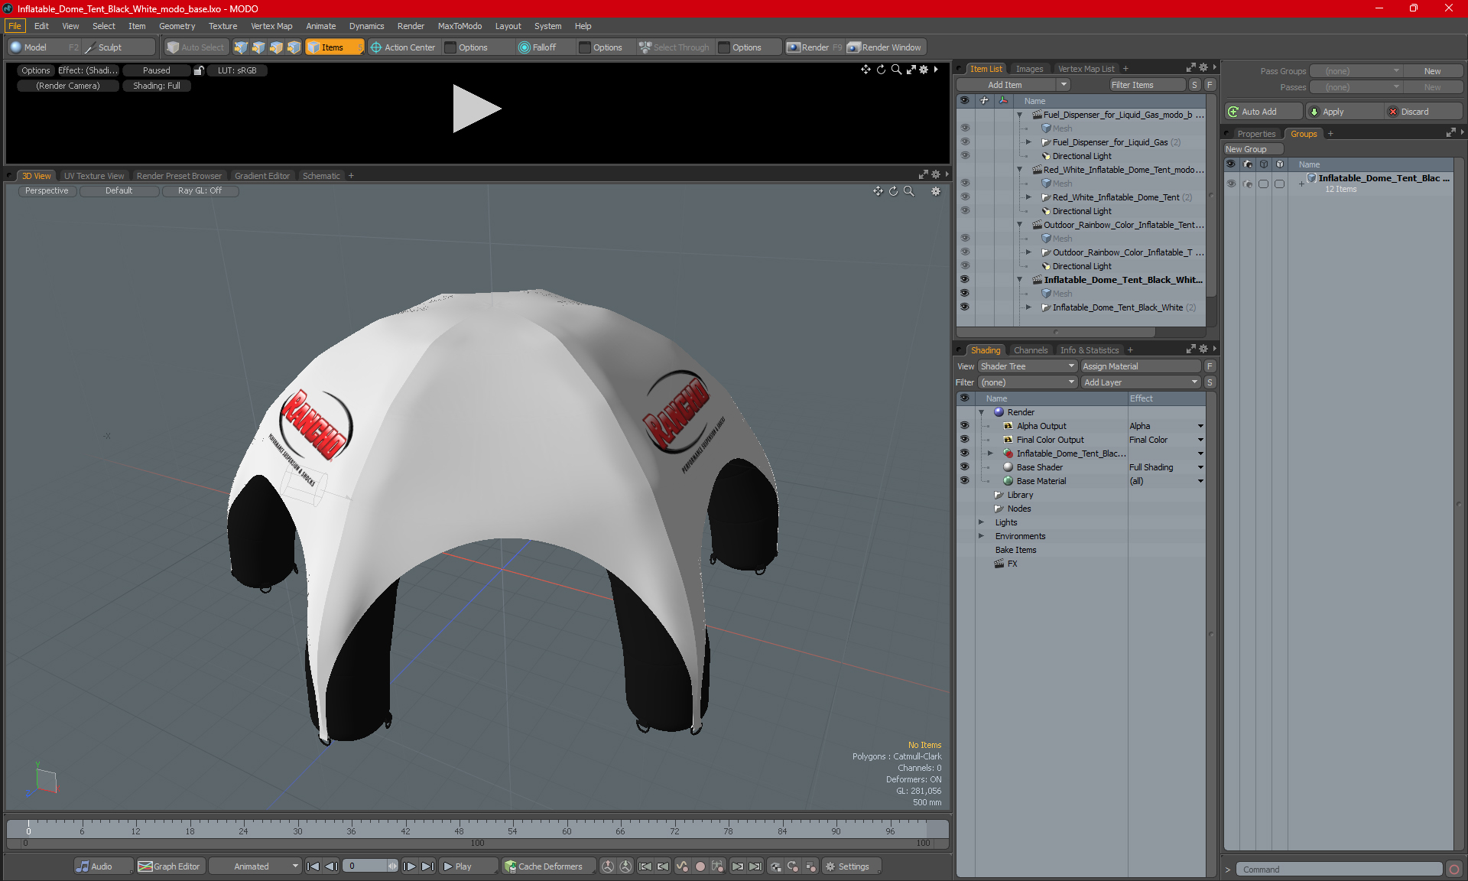
Task: Click the New Group button
Action: coord(1252,149)
